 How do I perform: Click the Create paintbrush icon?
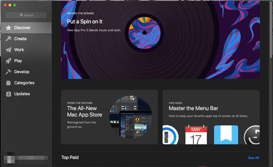pos(8,39)
